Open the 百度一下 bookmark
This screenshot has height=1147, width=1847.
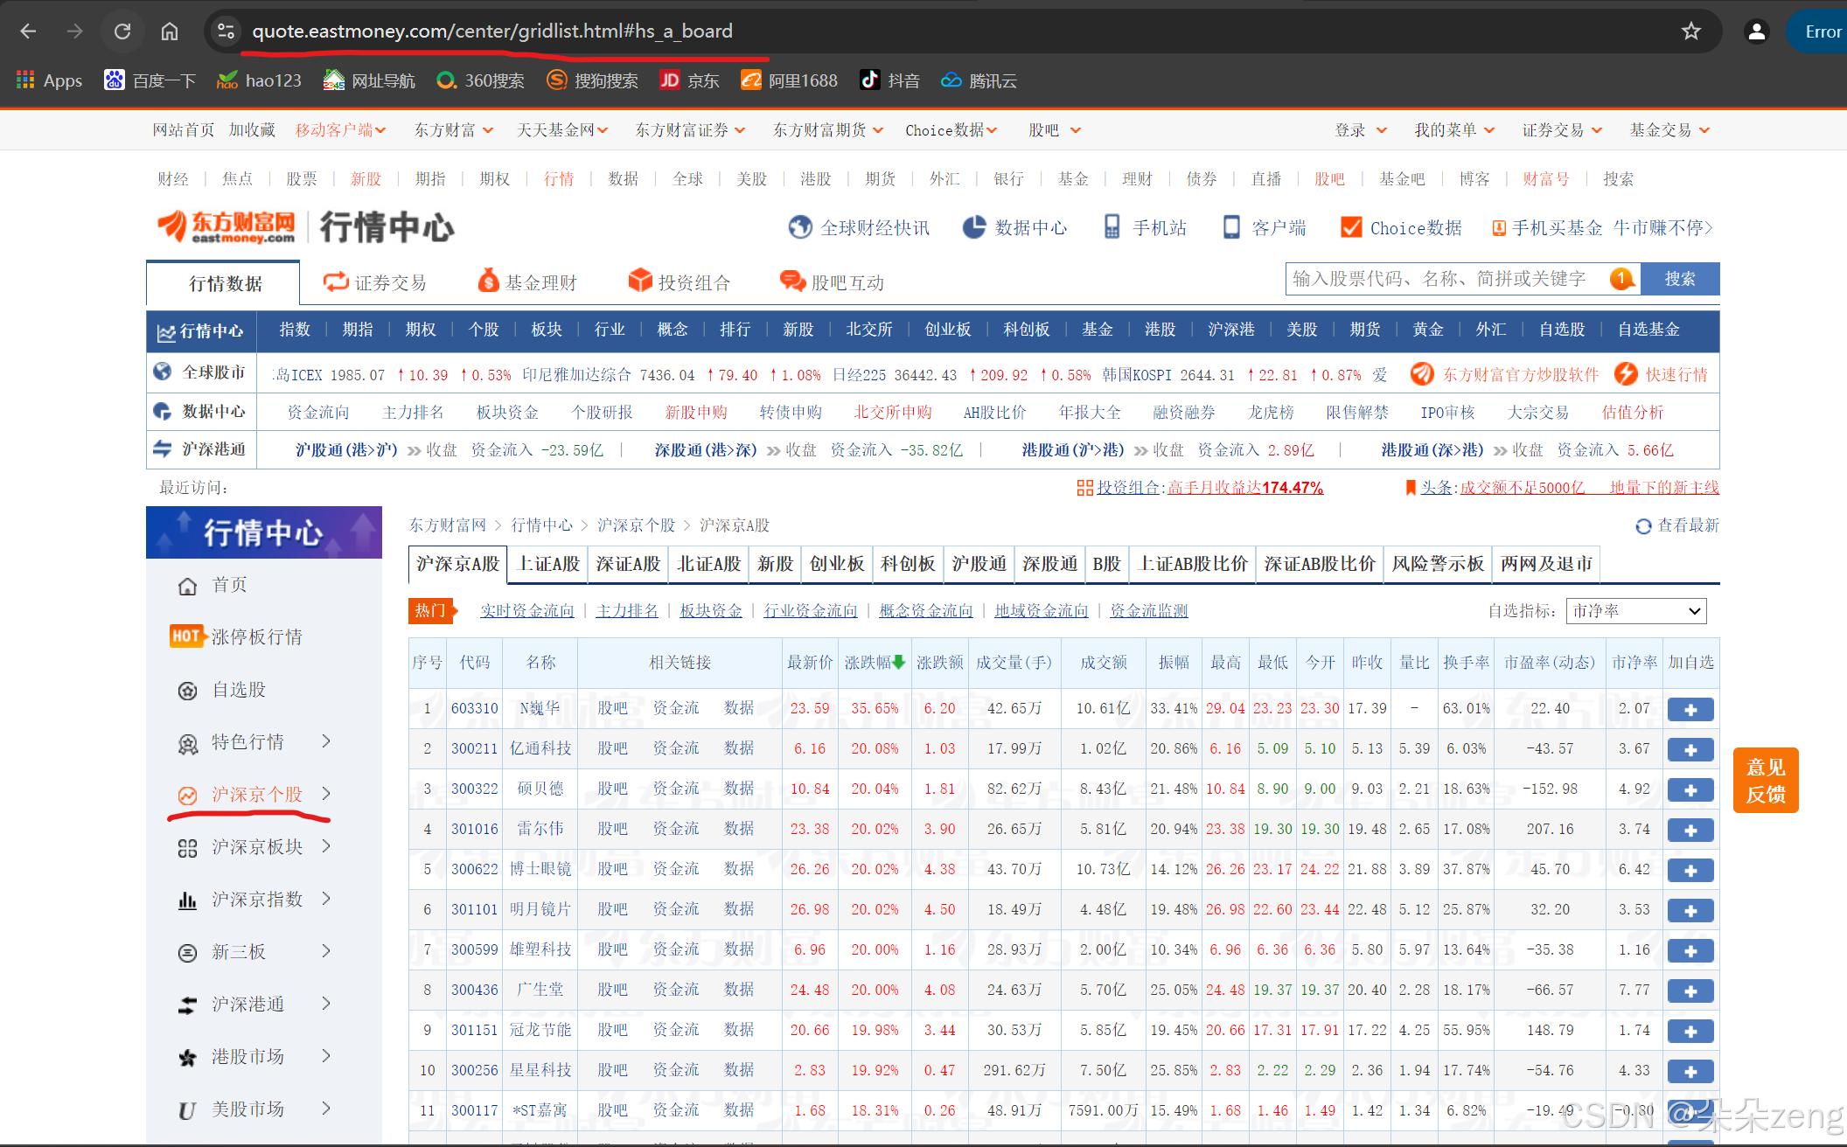(150, 80)
